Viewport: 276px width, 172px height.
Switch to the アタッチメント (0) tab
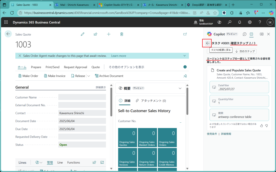151,101
